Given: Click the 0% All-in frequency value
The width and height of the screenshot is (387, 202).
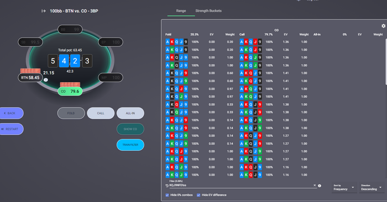Looking at the screenshot, I should pos(344,34).
